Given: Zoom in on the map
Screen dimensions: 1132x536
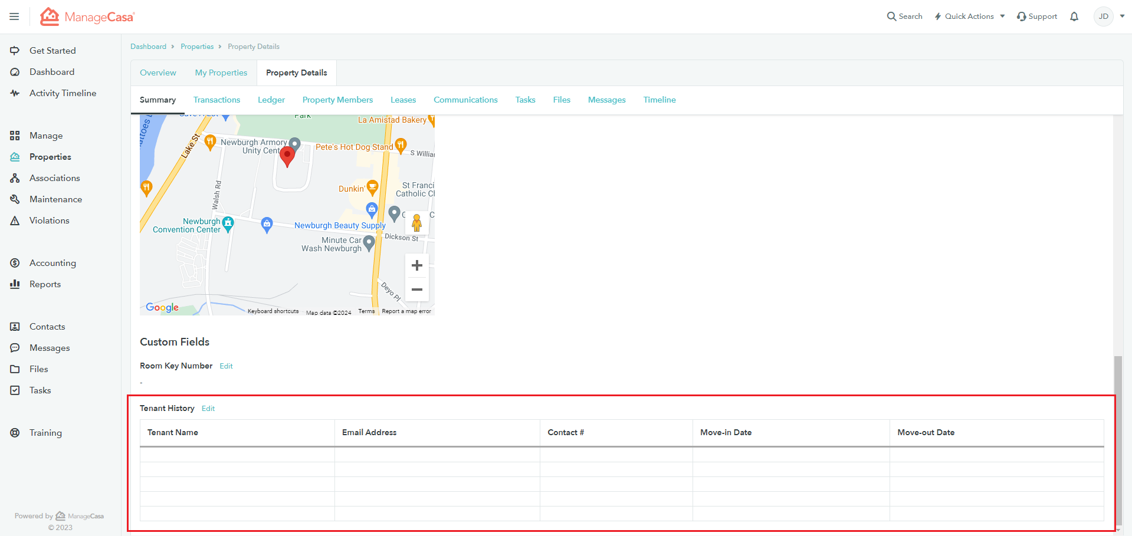Looking at the screenshot, I should click(x=416, y=265).
